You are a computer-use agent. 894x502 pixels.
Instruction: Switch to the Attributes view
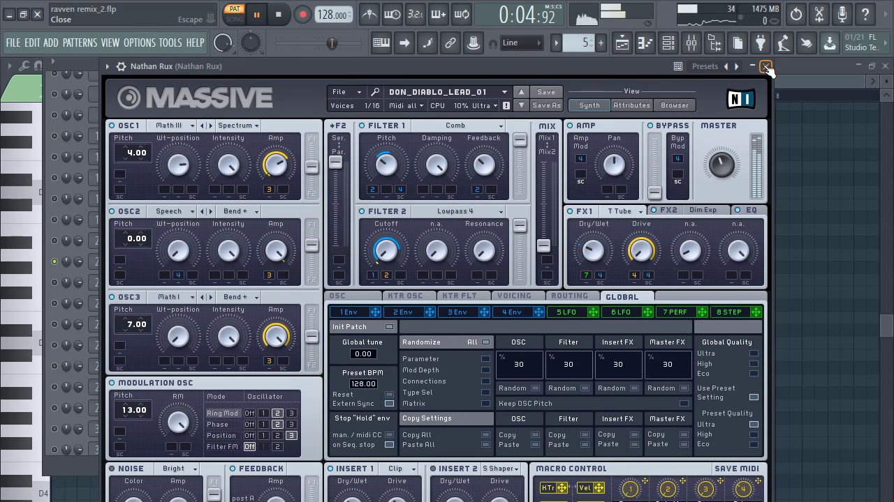point(631,105)
